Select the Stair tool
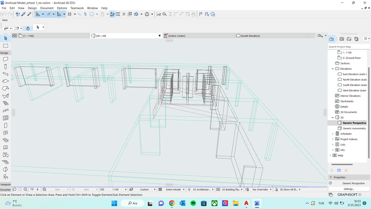Viewport: 371px width, 209px height. coord(6,103)
